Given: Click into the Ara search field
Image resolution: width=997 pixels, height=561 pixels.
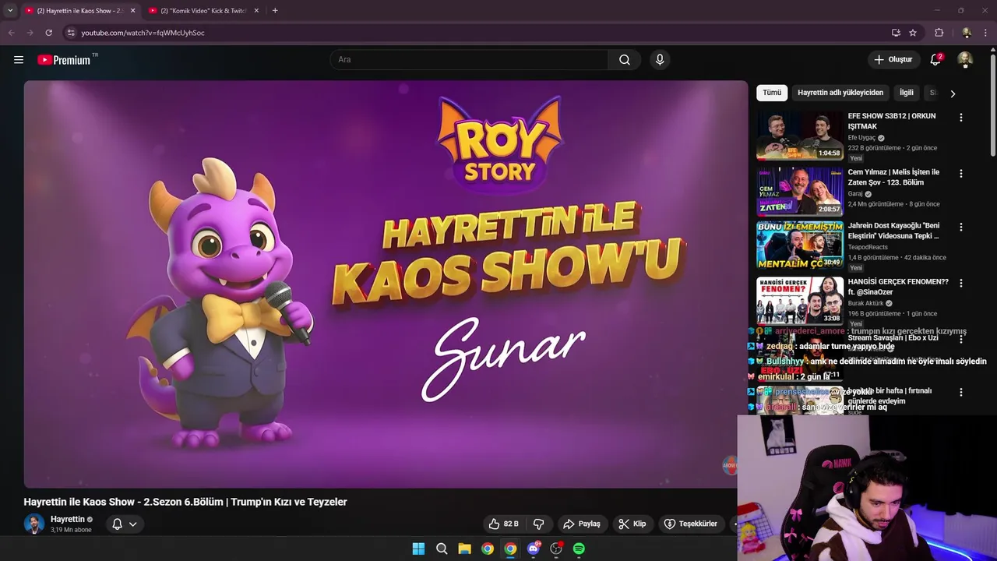Looking at the screenshot, I should click(x=470, y=60).
